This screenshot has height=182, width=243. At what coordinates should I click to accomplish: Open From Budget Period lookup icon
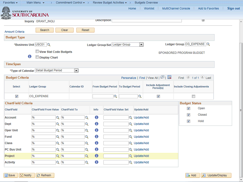(116, 97)
